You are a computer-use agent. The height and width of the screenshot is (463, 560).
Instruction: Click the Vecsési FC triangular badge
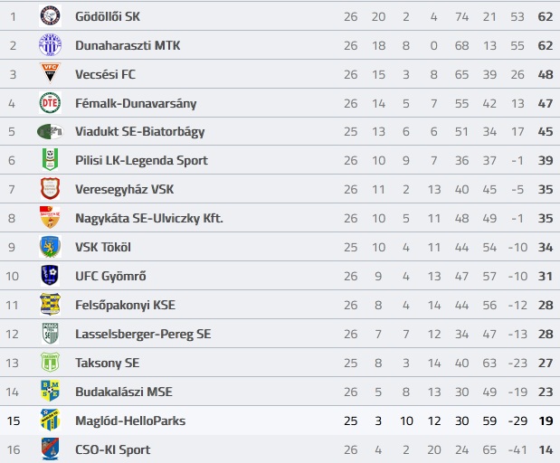(50, 73)
